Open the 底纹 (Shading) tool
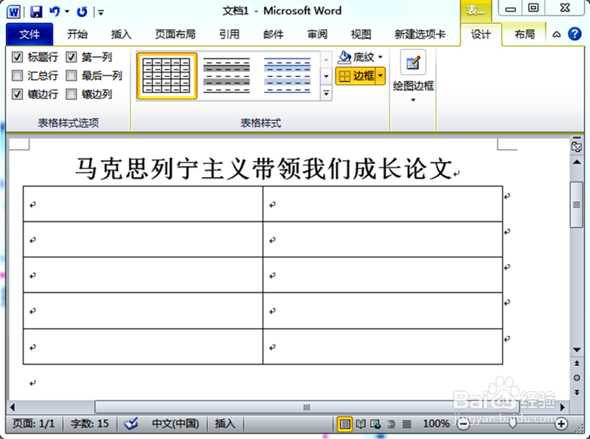The image size is (590, 439). pyautogui.click(x=360, y=57)
